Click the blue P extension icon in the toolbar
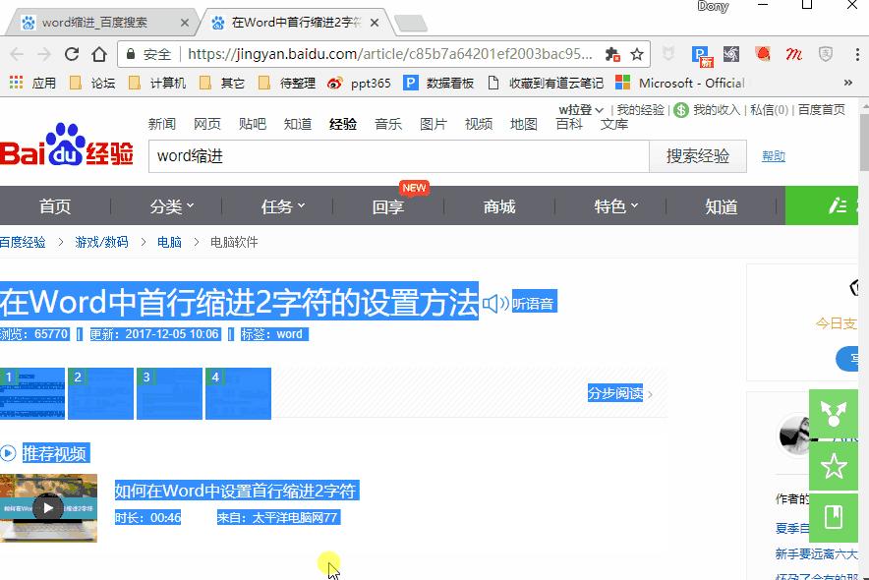869x580 pixels. tap(698, 54)
